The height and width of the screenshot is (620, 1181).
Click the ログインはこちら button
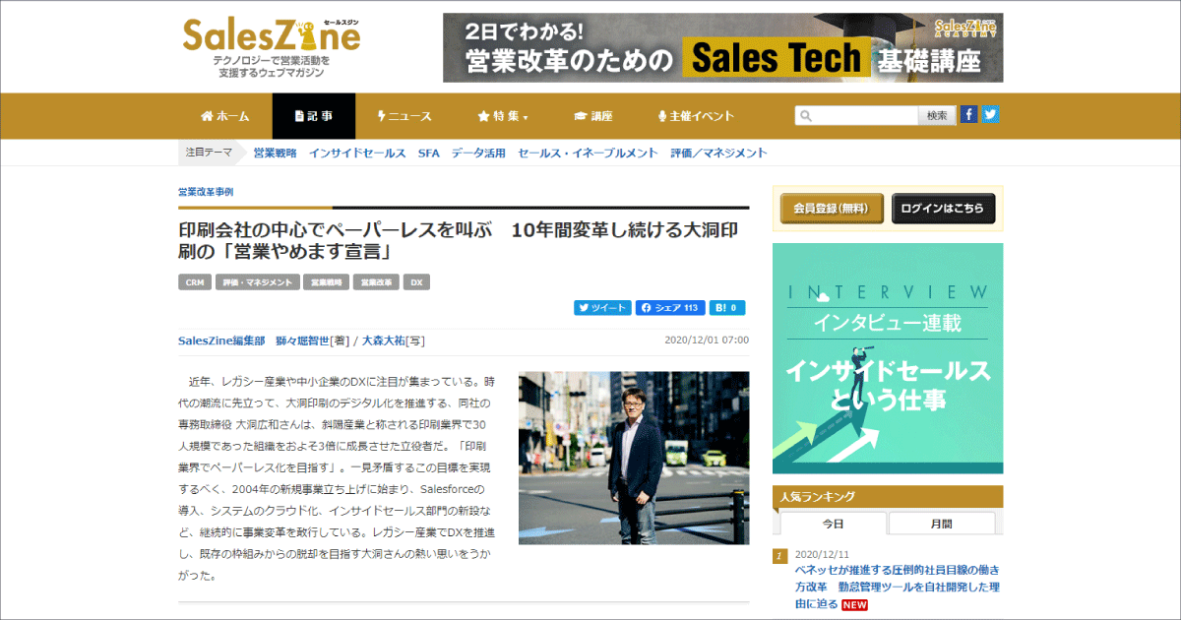pos(943,209)
